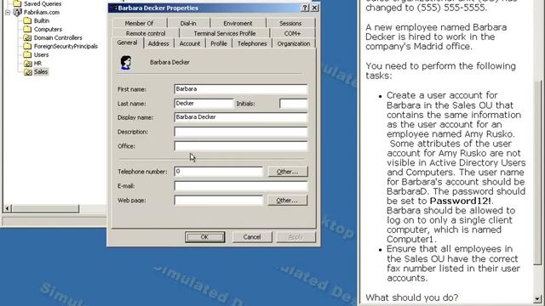Open the Member Of tab
The image size is (545, 306).
pyautogui.click(x=139, y=23)
